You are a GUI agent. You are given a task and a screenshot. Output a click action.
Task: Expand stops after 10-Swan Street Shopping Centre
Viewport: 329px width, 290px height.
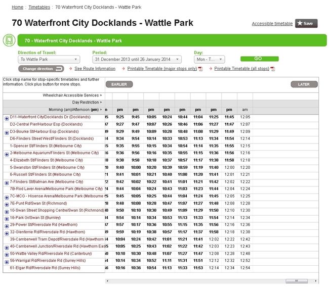point(7,210)
